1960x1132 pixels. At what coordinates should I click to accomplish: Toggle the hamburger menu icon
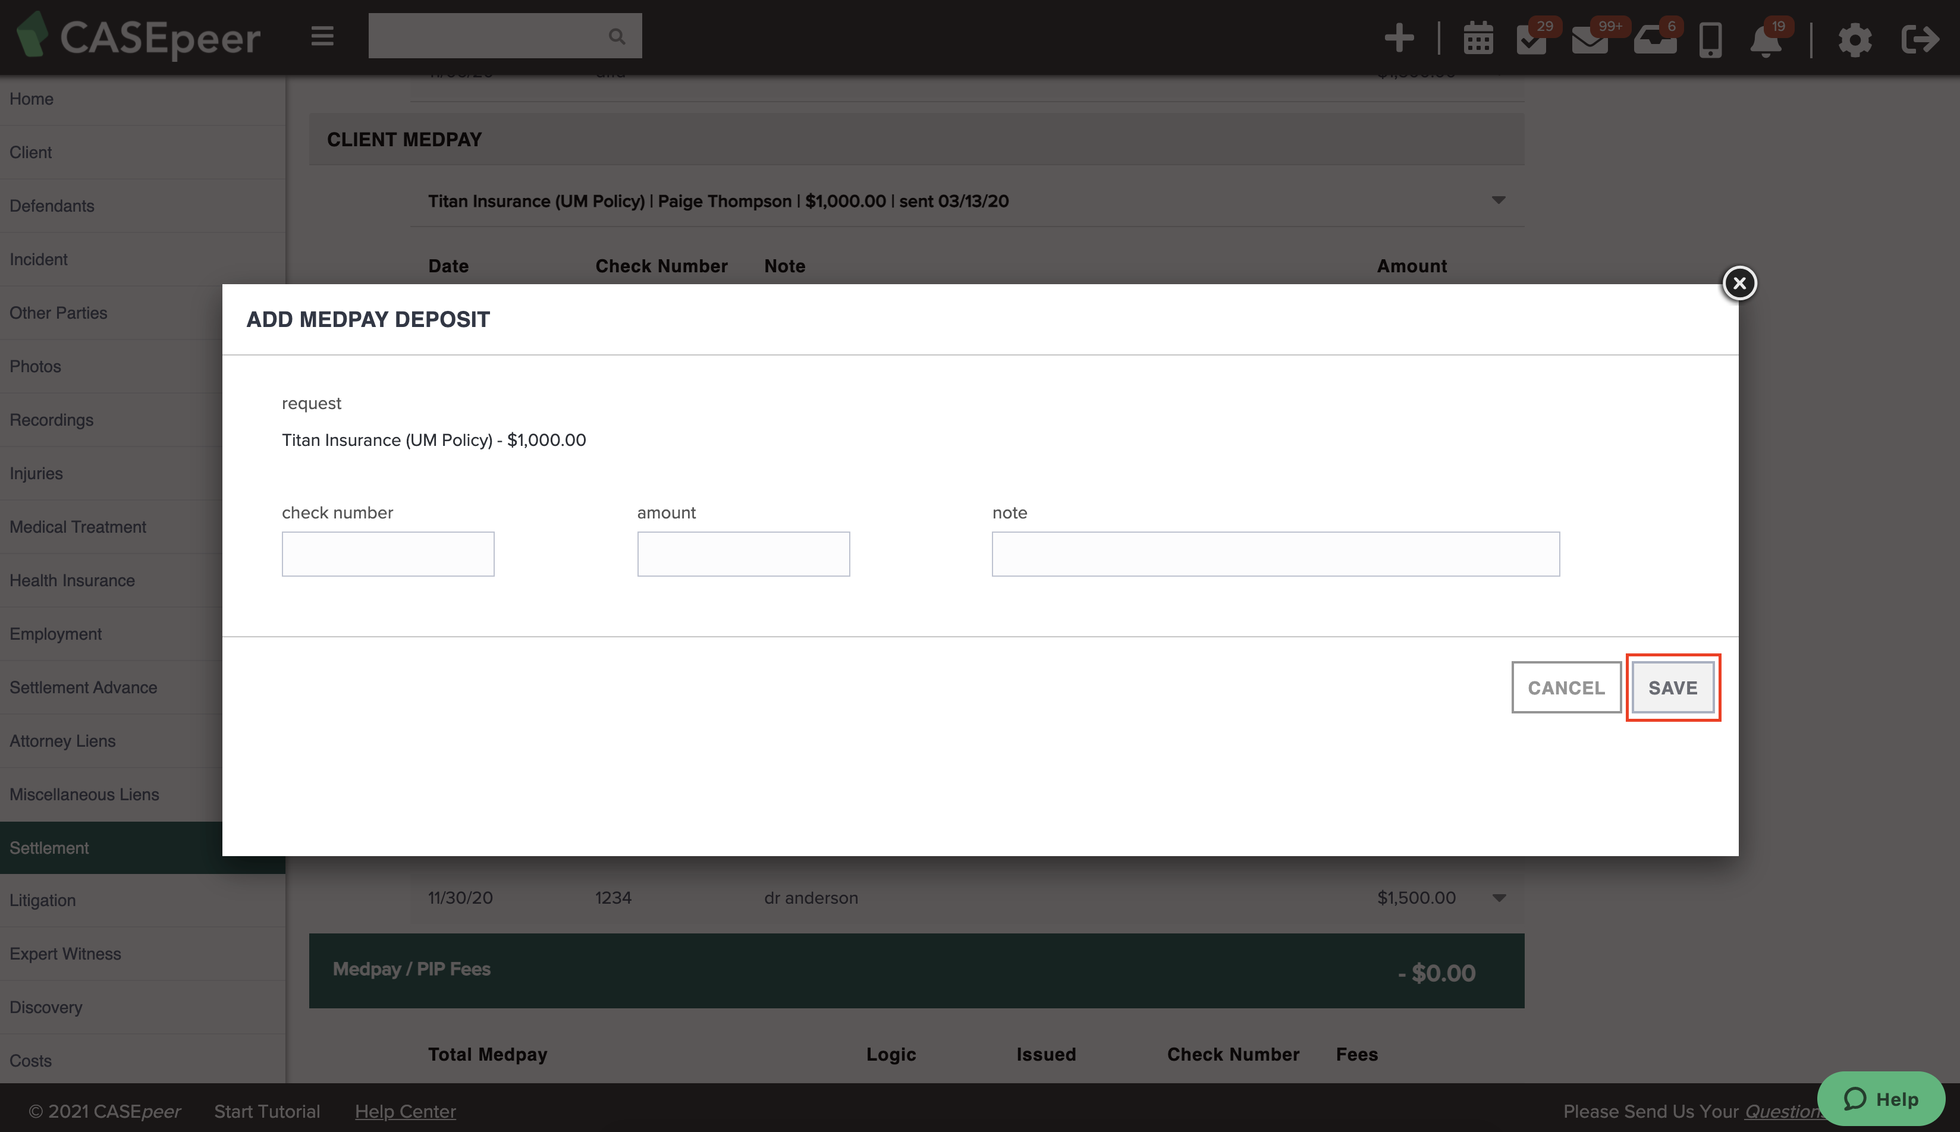tap(322, 36)
